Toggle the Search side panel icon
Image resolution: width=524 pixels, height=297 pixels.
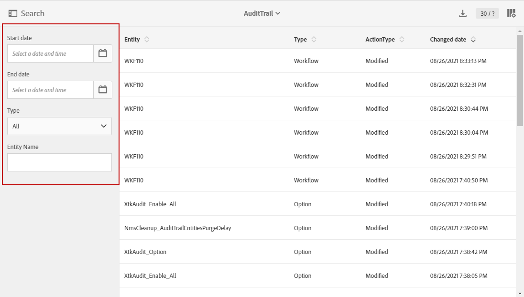[13, 13]
